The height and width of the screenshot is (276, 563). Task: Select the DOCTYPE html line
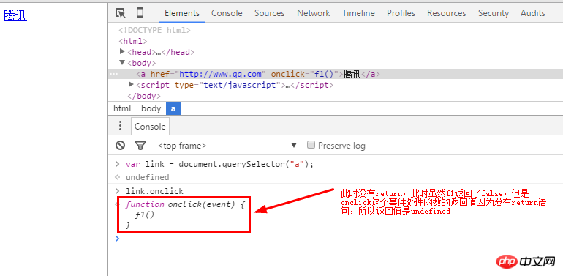(154, 30)
